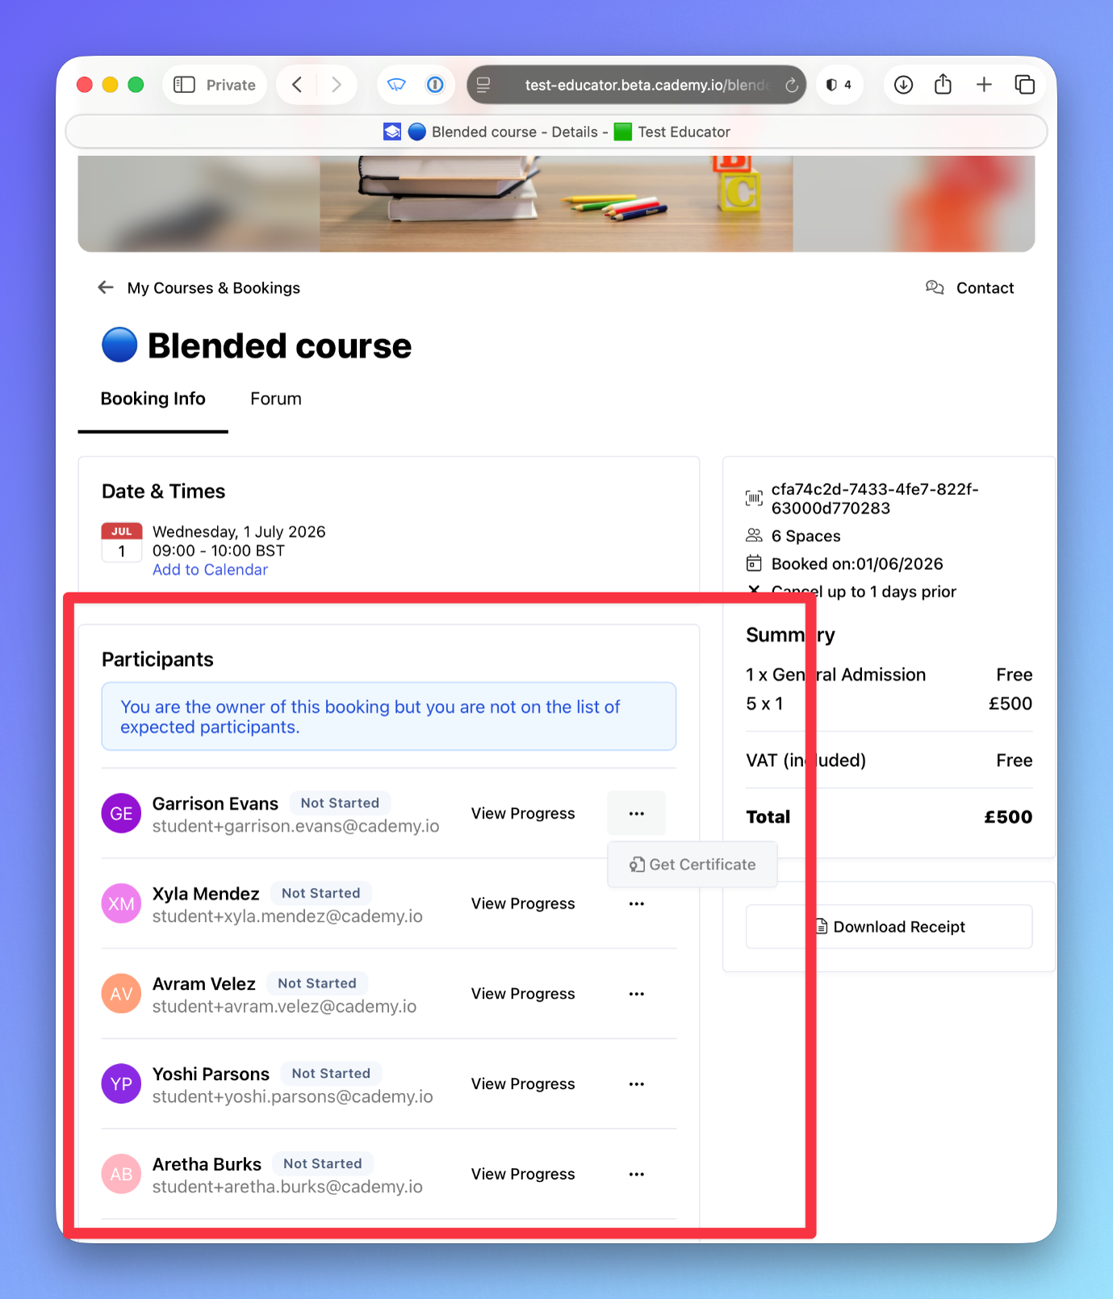Show tab overview icon

[x=1025, y=85]
